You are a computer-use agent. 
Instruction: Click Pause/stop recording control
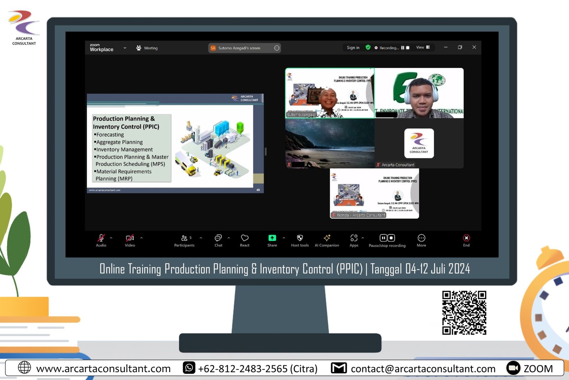[387, 238]
